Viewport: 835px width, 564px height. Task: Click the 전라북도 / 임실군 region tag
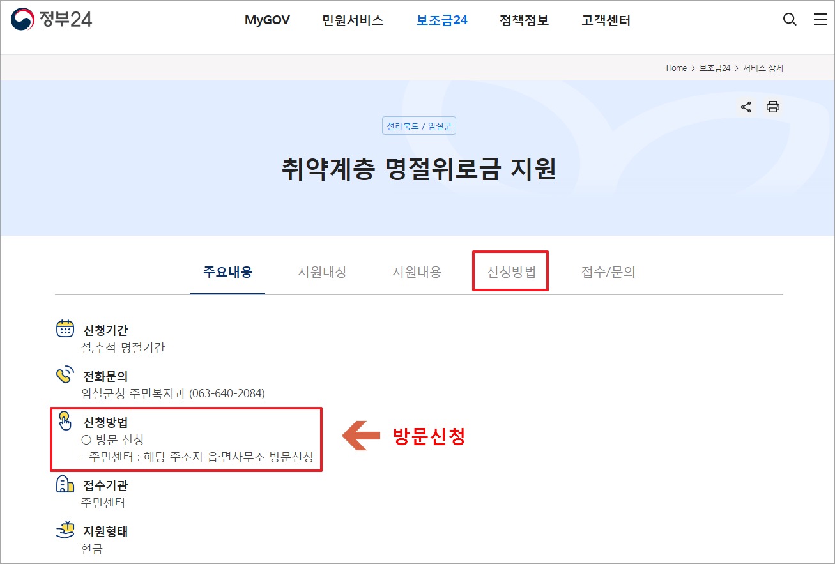point(419,125)
